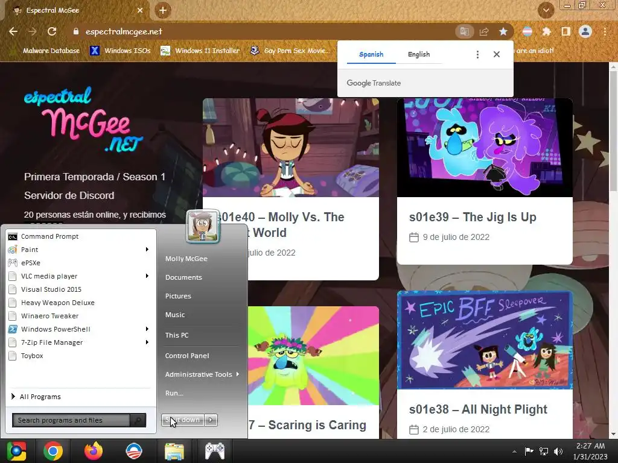Click the Molly McGee user avatar picture
The height and width of the screenshot is (463, 618).
[203, 226]
